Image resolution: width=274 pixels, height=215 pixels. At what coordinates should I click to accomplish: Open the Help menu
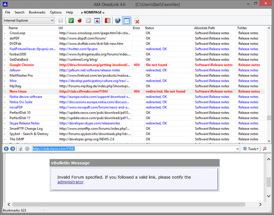pos(69,12)
